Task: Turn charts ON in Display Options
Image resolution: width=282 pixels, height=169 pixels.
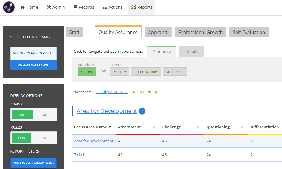Action: pos(45,115)
